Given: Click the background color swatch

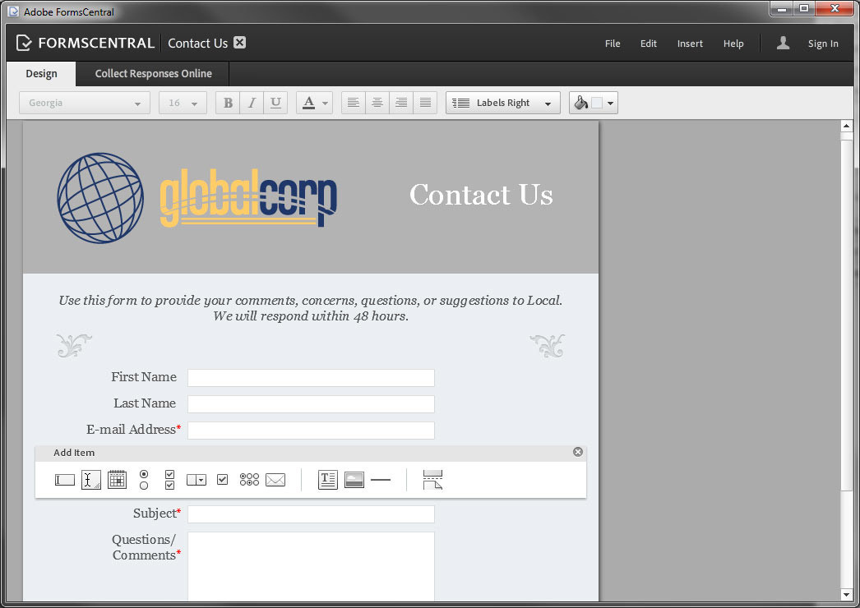Looking at the screenshot, I should coord(597,103).
